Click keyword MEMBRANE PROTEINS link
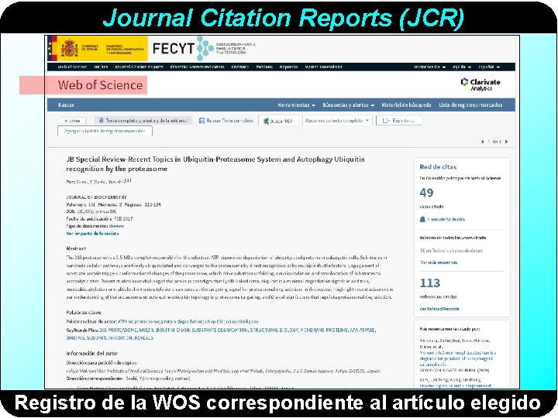Screen dimensions: 558x418 324,330
